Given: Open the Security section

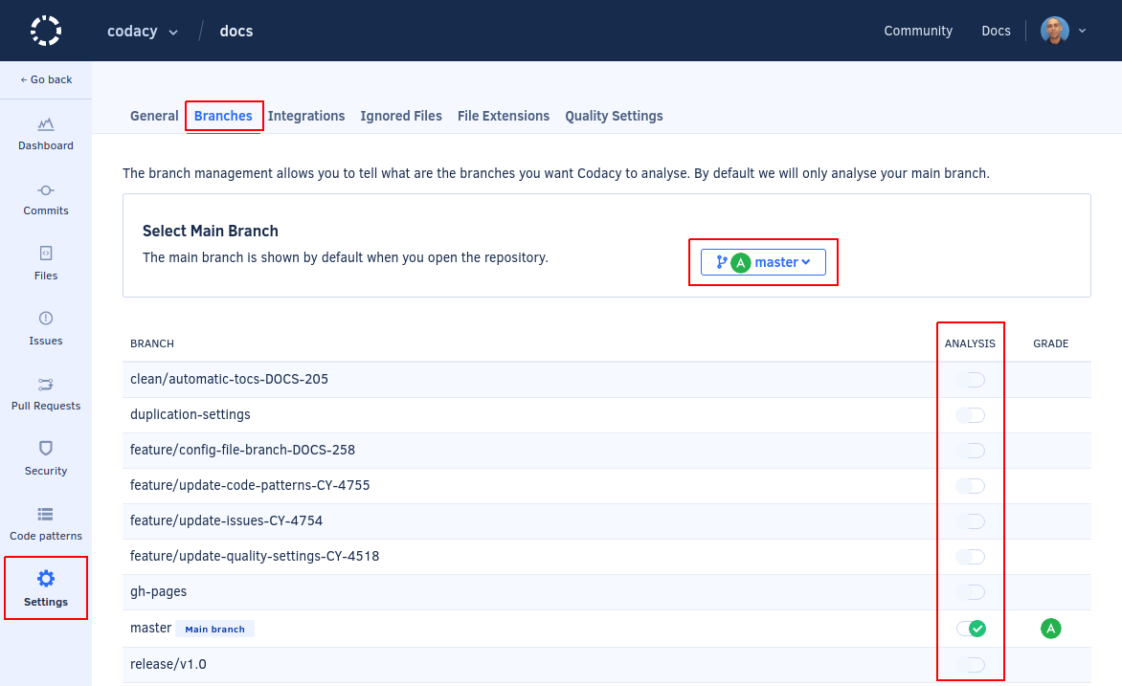Looking at the screenshot, I should (x=45, y=457).
